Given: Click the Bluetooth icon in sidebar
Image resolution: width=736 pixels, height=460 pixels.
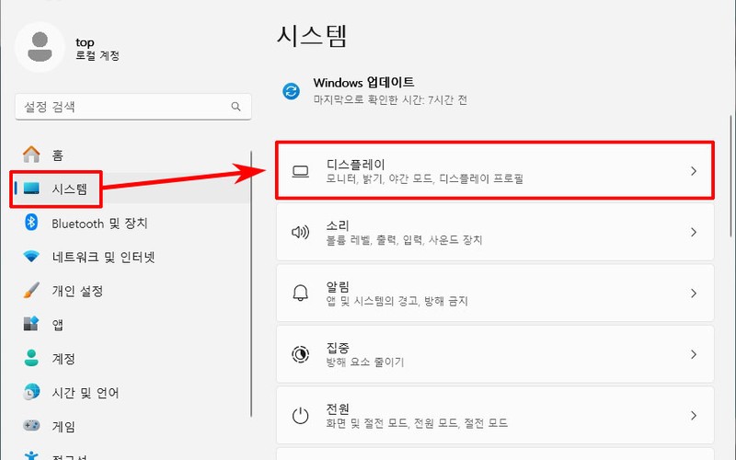Looking at the screenshot, I should point(31,222).
